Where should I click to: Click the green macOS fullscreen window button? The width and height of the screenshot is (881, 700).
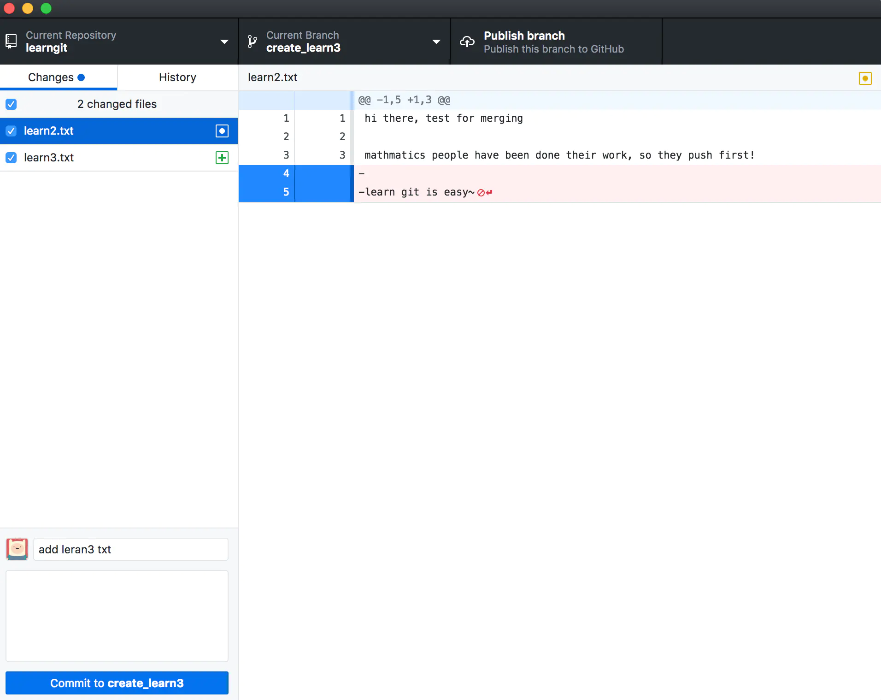pyautogui.click(x=46, y=8)
